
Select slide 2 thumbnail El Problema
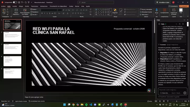[12, 37]
